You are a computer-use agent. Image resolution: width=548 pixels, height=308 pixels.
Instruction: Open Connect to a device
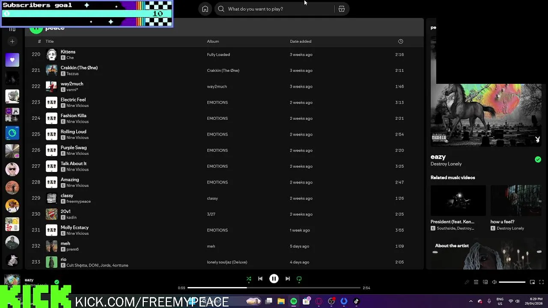click(485, 282)
